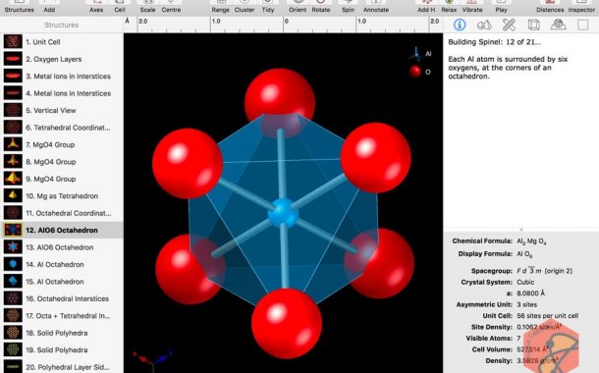The width and height of the screenshot is (599, 373).
Task: Select the '5. Vertical View' structure
Action: click(62, 110)
